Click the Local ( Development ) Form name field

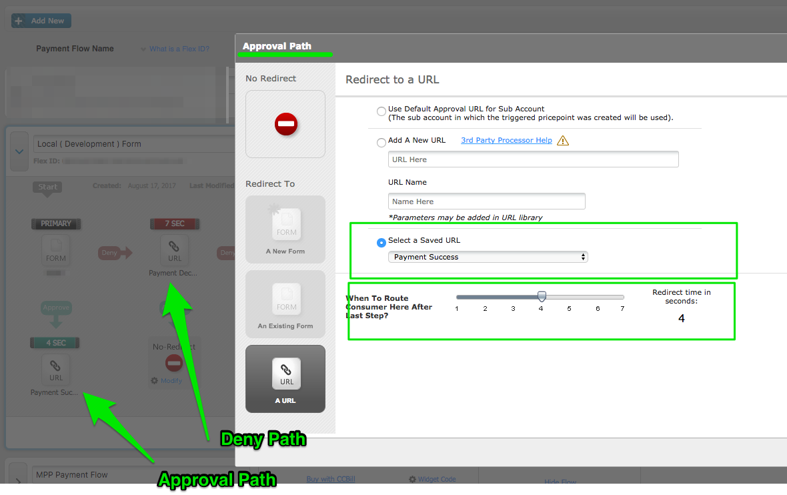134,144
